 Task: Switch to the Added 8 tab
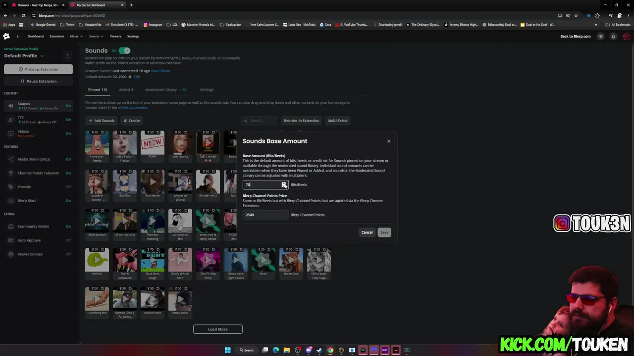pyautogui.click(x=126, y=89)
